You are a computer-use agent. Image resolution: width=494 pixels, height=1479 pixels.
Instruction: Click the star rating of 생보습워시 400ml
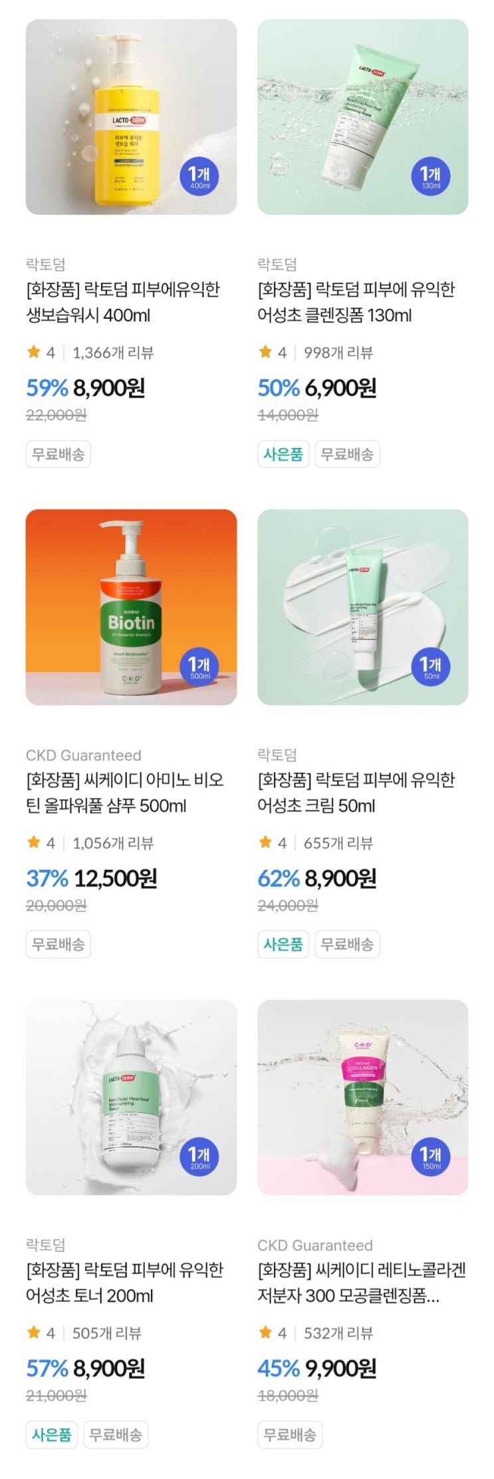coord(41,352)
